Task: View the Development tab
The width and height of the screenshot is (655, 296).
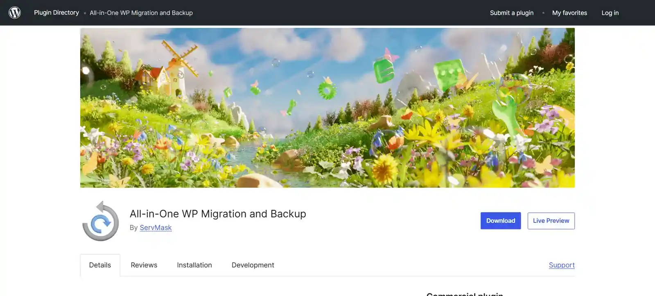Action: pos(253,265)
